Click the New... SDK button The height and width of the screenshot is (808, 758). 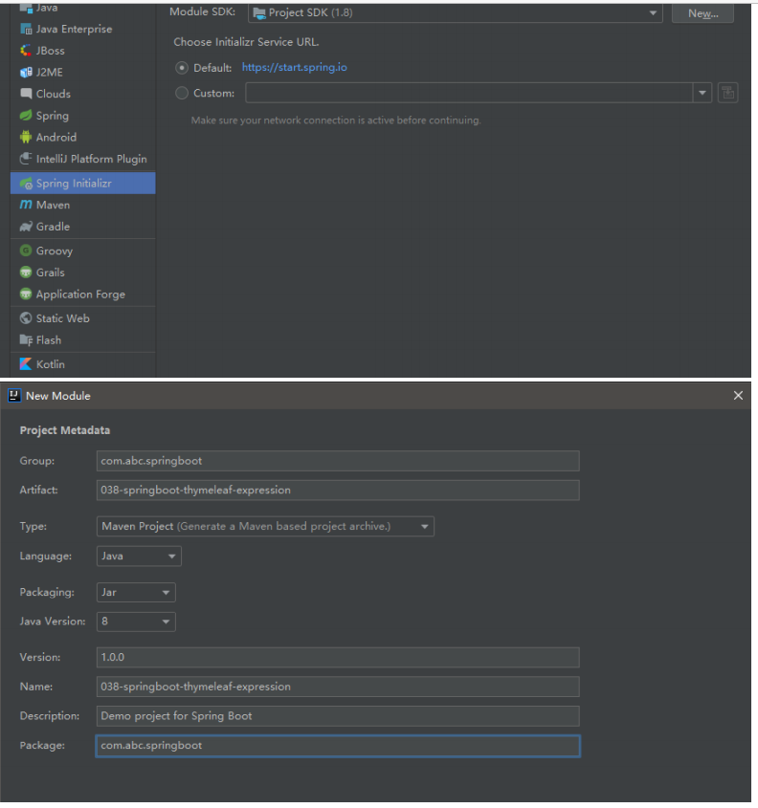(702, 13)
